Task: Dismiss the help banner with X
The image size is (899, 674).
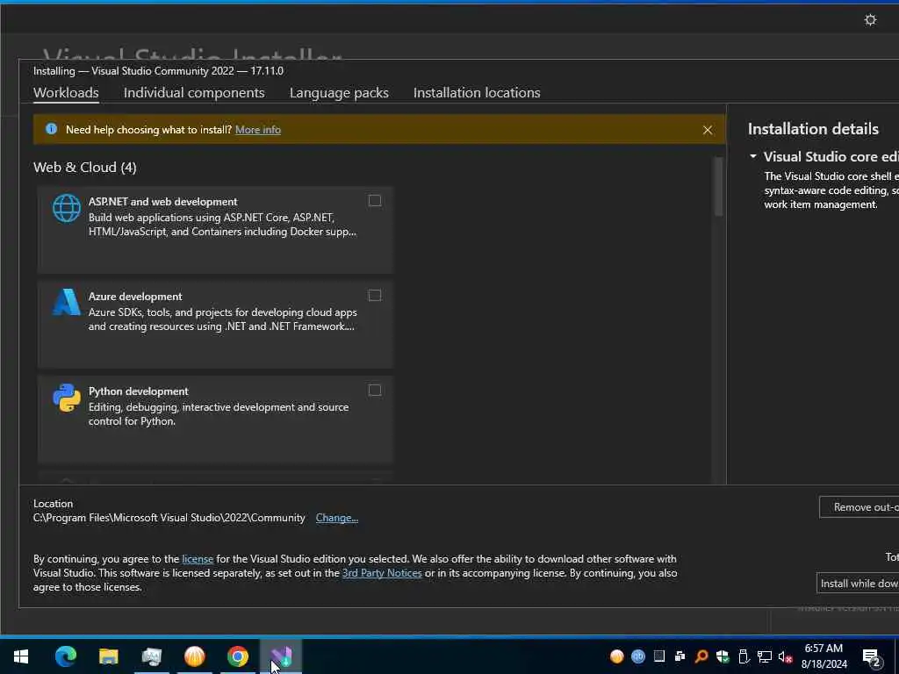Action: pos(708,130)
